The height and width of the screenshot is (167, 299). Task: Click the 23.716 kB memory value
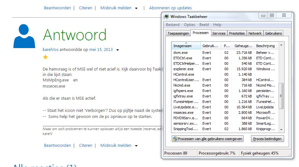[x=244, y=53]
